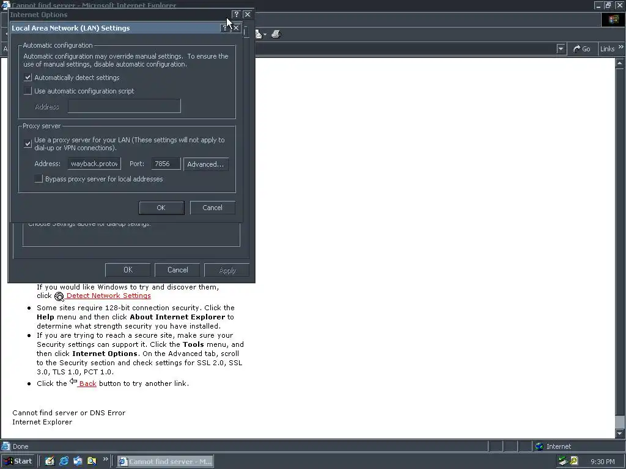Launch Outlook Express from quick launch
Screen dimensions: 626x469
[x=78, y=461]
